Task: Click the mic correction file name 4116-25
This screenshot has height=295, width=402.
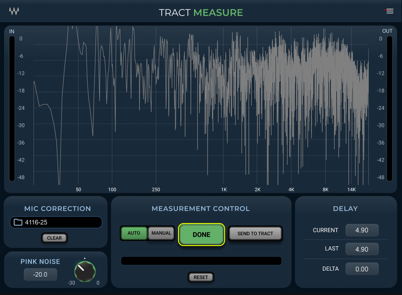Action: 36,222
